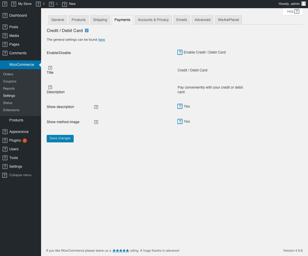
Task: Click the five-star rating link in the footer
Action: click(121, 250)
